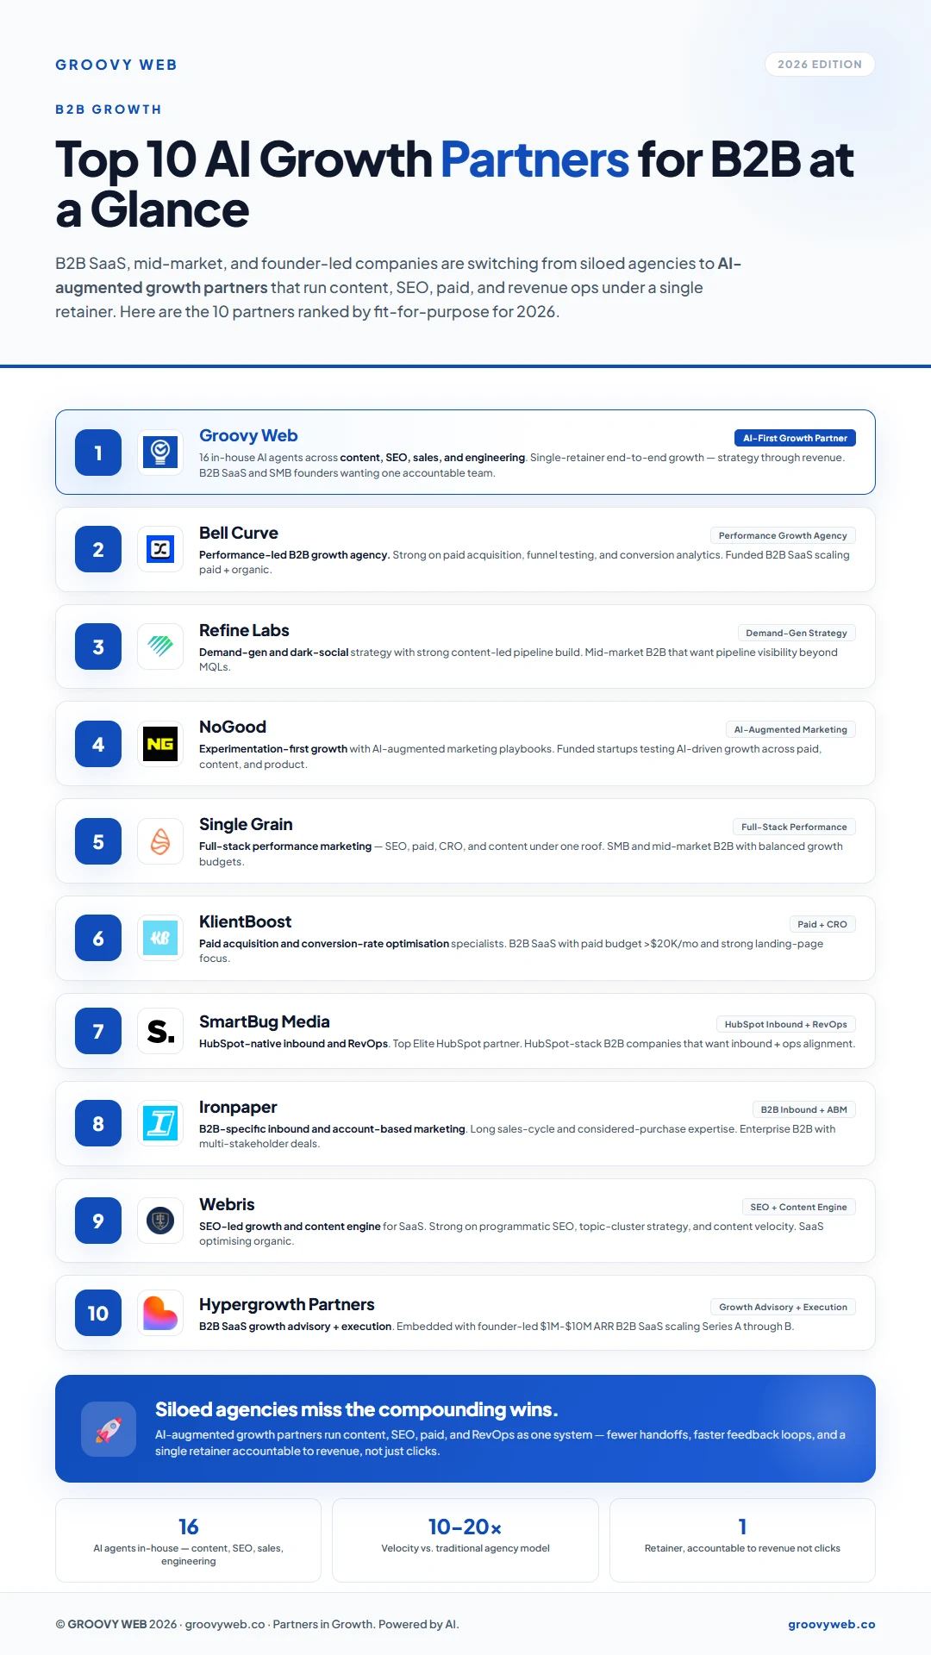This screenshot has height=1655, width=931.
Task: Click the Webris logo icon
Action: 160,1221
